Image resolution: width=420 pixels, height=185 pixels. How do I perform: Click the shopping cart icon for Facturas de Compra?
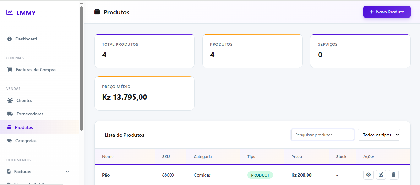(x=10, y=70)
